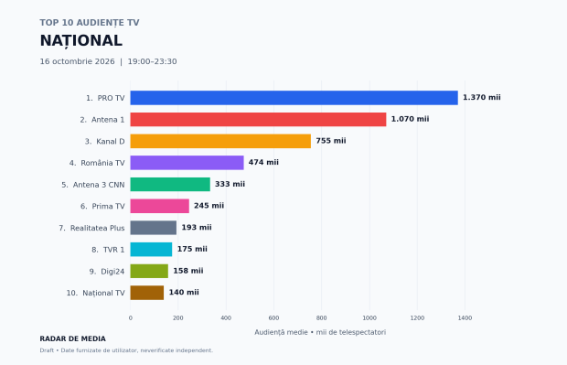Click the '16 octombrie 2026 | 19:00–23:30' subtitle

coord(108,61)
